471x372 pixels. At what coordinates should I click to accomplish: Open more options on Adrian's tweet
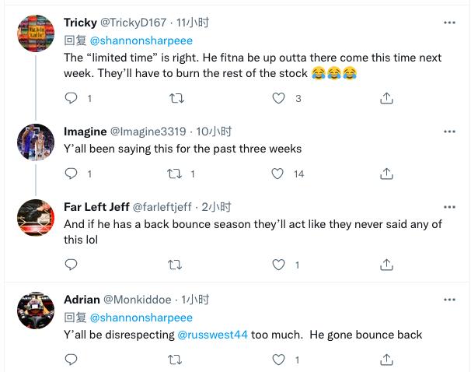449,300
